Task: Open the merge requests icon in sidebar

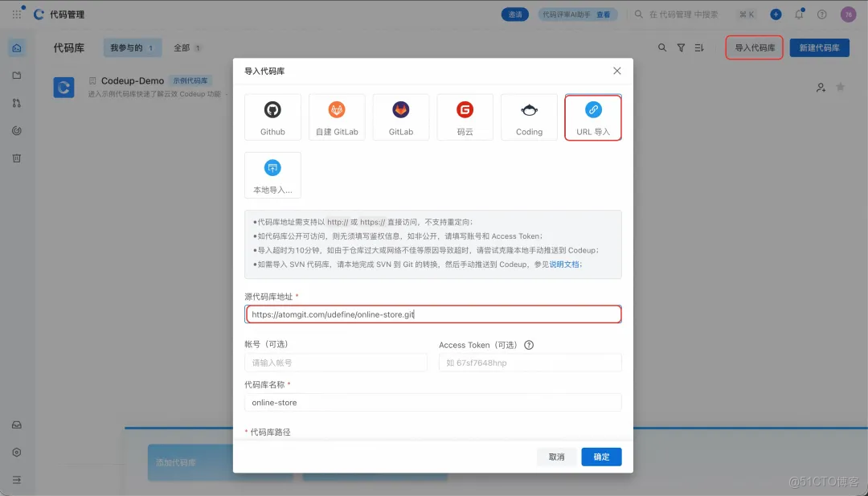Action: tap(17, 103)
